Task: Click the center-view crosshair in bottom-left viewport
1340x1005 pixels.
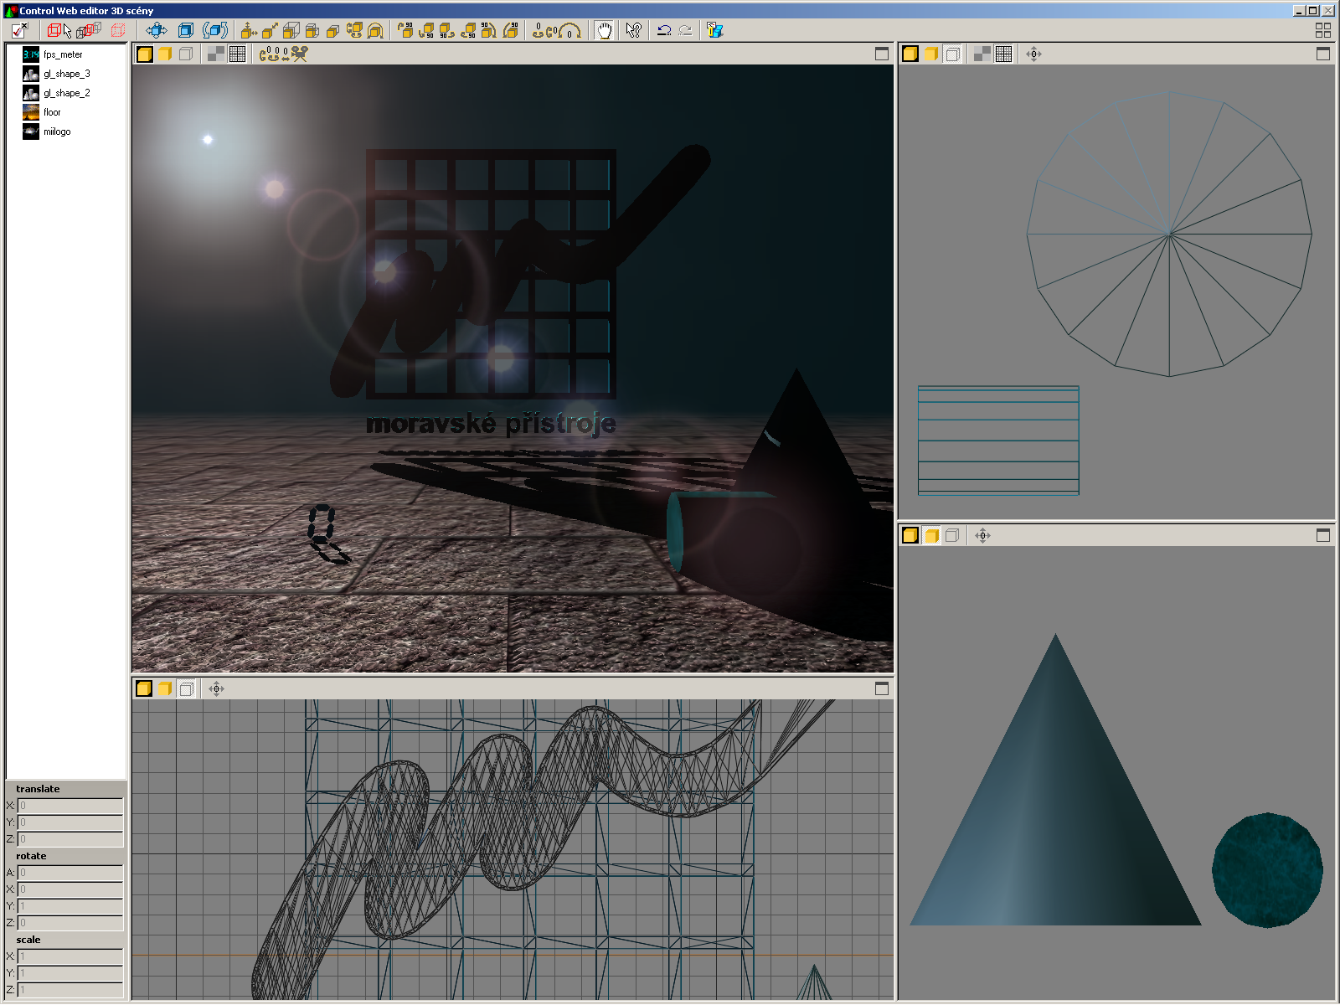Action: [216, 689]
